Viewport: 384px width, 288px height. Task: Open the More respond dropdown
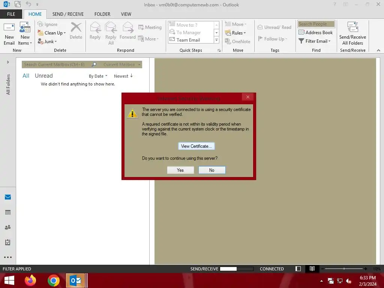[x=148, y=39]
